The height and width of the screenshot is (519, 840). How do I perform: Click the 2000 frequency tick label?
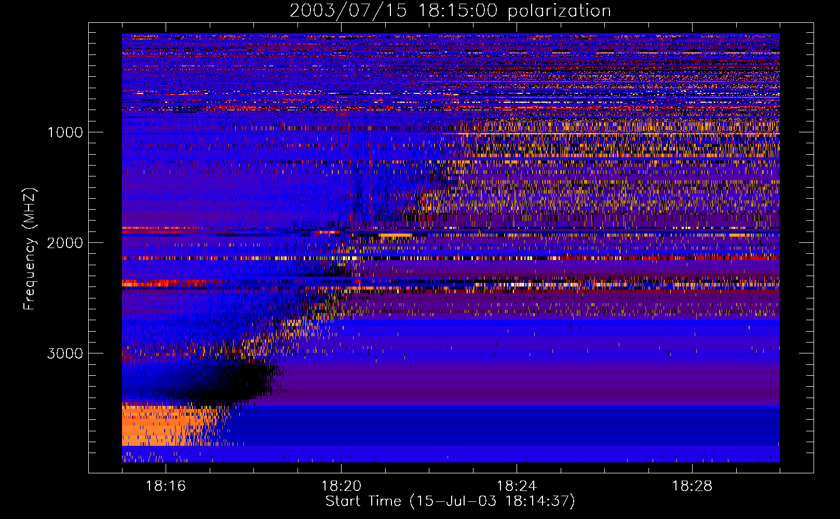tap(65, 243)
